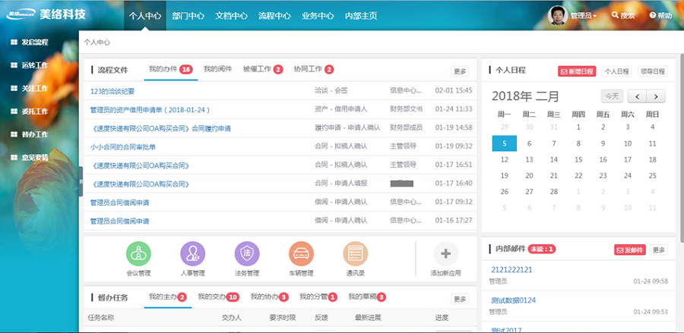Viewport: 684px width, 333px height.
Task: Click the 搜索 magnifier icon
Action: (x=616, y=15)
